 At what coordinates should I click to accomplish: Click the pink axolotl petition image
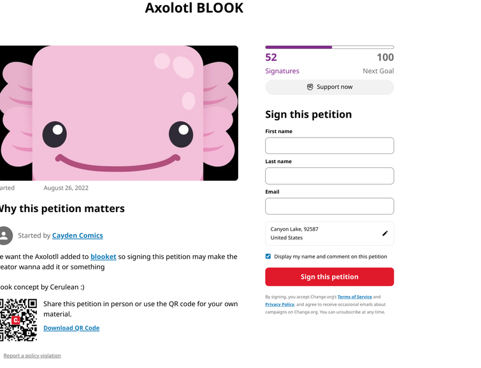coord(119,113)
